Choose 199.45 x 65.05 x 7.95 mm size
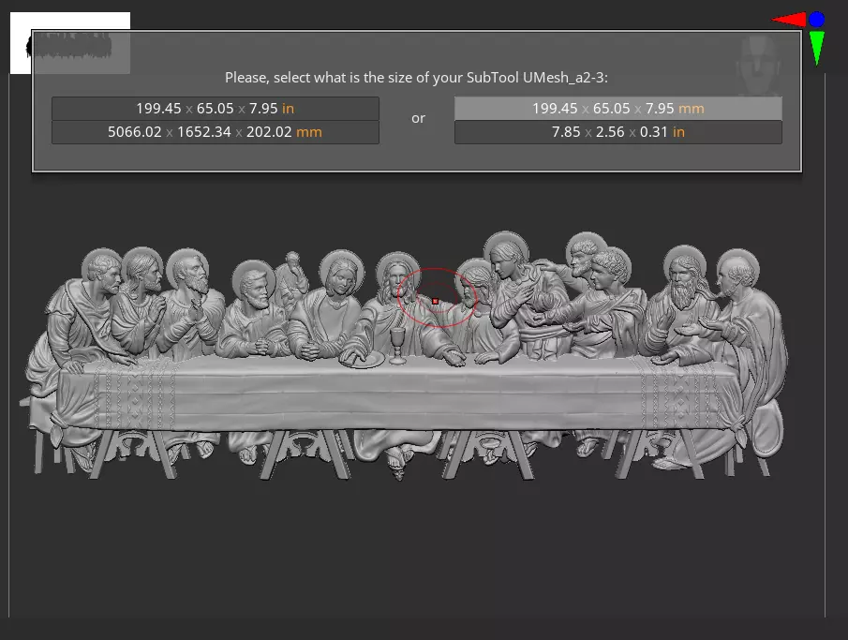The height and width of the screenshot is (640, 848). (x=618, y=108)
